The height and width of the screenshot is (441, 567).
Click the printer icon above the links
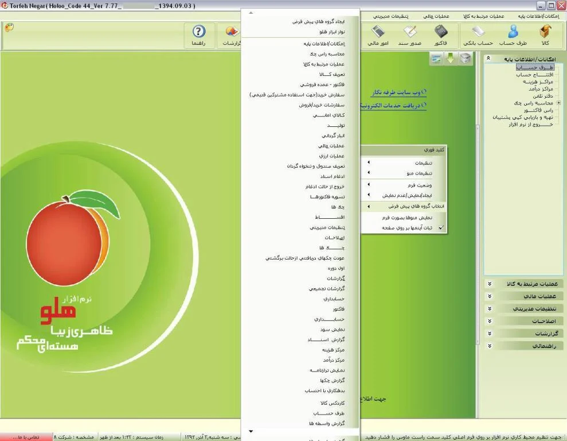[x=466, y=58]
